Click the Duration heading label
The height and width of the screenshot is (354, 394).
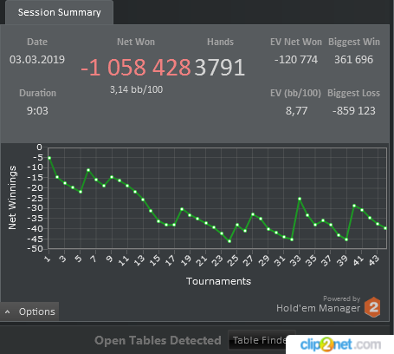pyautogui.click(x=37, y=93)
